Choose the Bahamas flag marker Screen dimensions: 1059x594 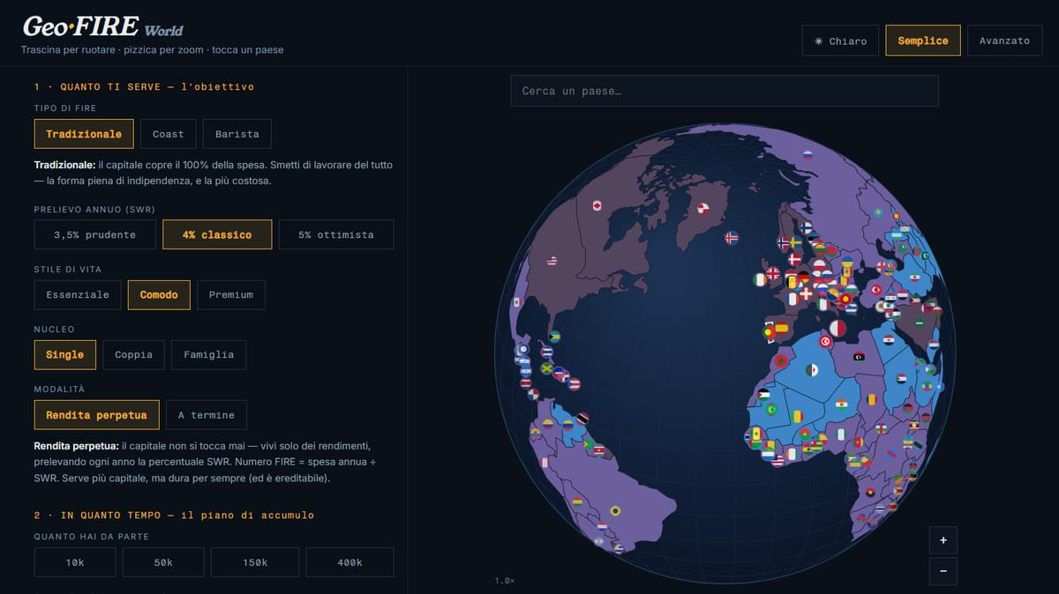(x=554, y=337)
